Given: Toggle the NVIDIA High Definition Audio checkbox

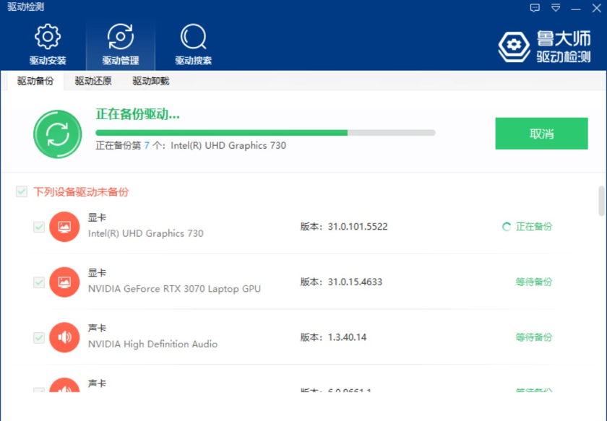Looking at the screenshot, I should (39, 337).
